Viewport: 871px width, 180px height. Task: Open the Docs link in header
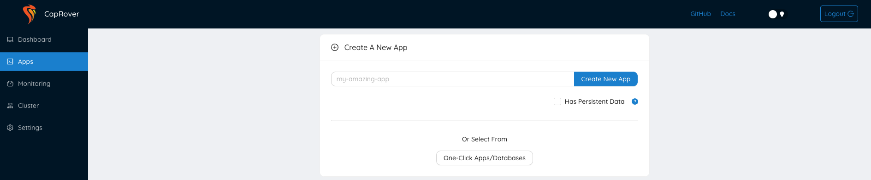728,14
